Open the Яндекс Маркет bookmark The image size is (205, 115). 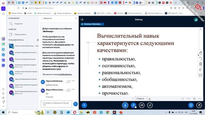pyautogui.click(x=16, y=13)
